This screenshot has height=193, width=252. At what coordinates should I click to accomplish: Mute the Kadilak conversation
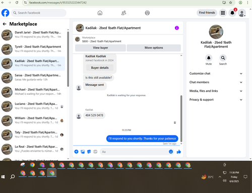[209, 58]
